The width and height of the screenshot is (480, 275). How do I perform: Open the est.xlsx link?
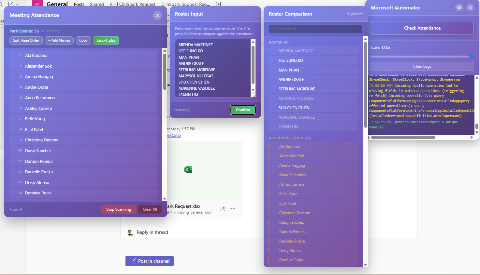tap(174, 135)
